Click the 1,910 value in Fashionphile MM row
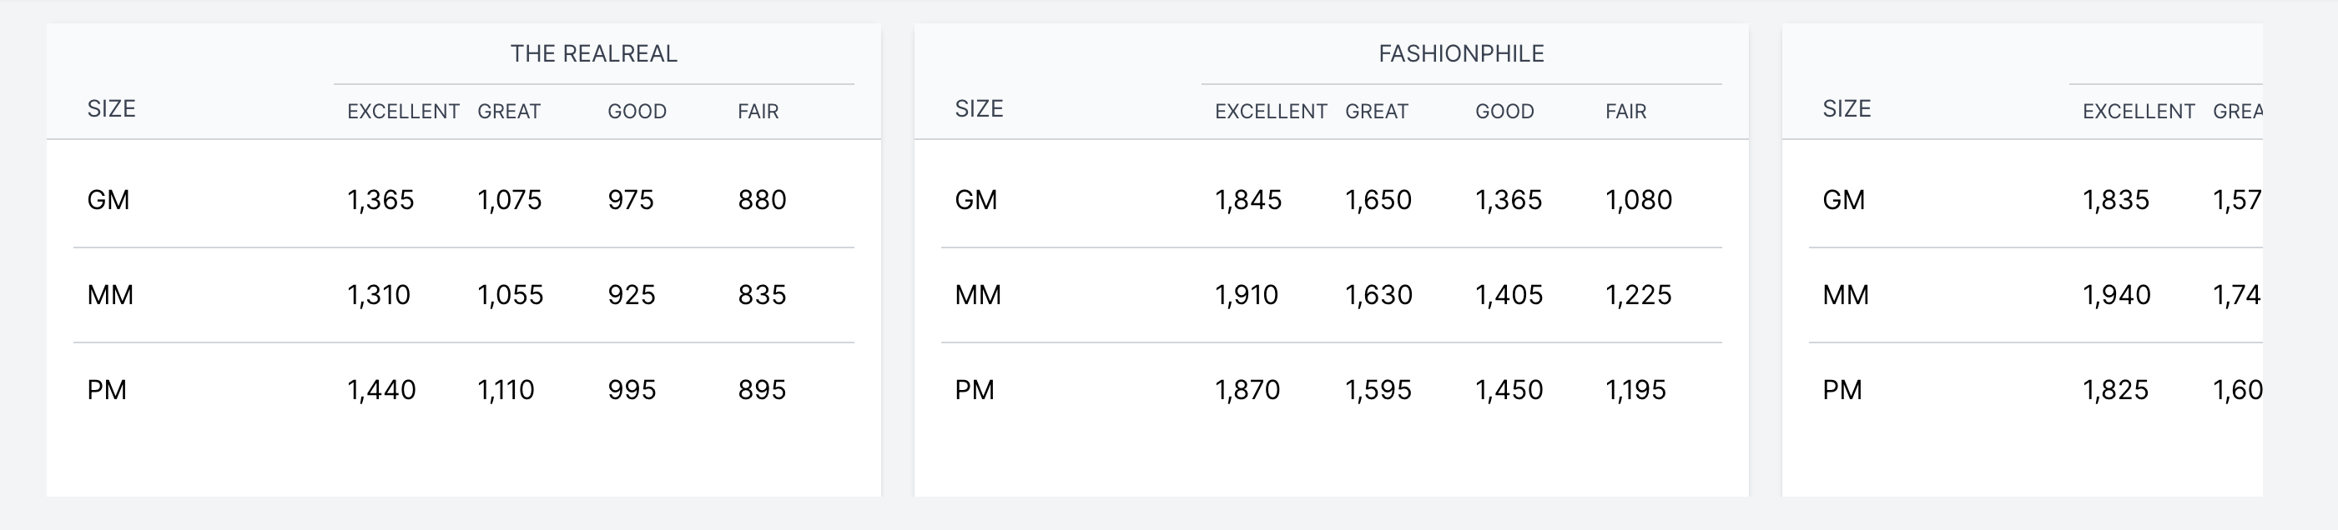Viewport: 2338px width, 530px height. click(1246, 294)
